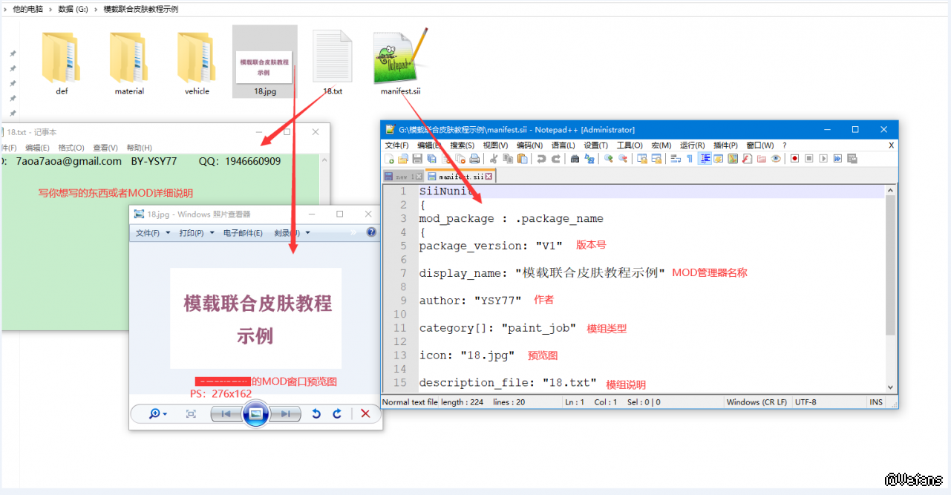Click the Save icon in Notepad++ toolbar

tap(417, 159)
